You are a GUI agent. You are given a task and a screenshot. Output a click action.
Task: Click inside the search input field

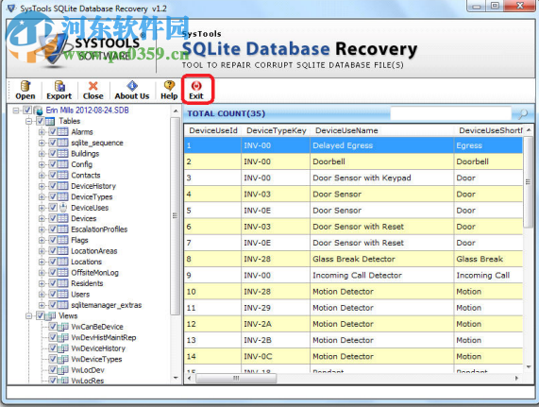(x=450, y=113)
